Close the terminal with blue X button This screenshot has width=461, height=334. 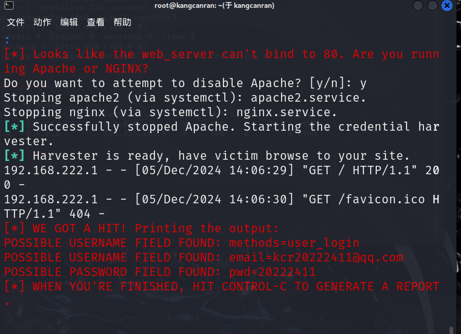(447, 5)
